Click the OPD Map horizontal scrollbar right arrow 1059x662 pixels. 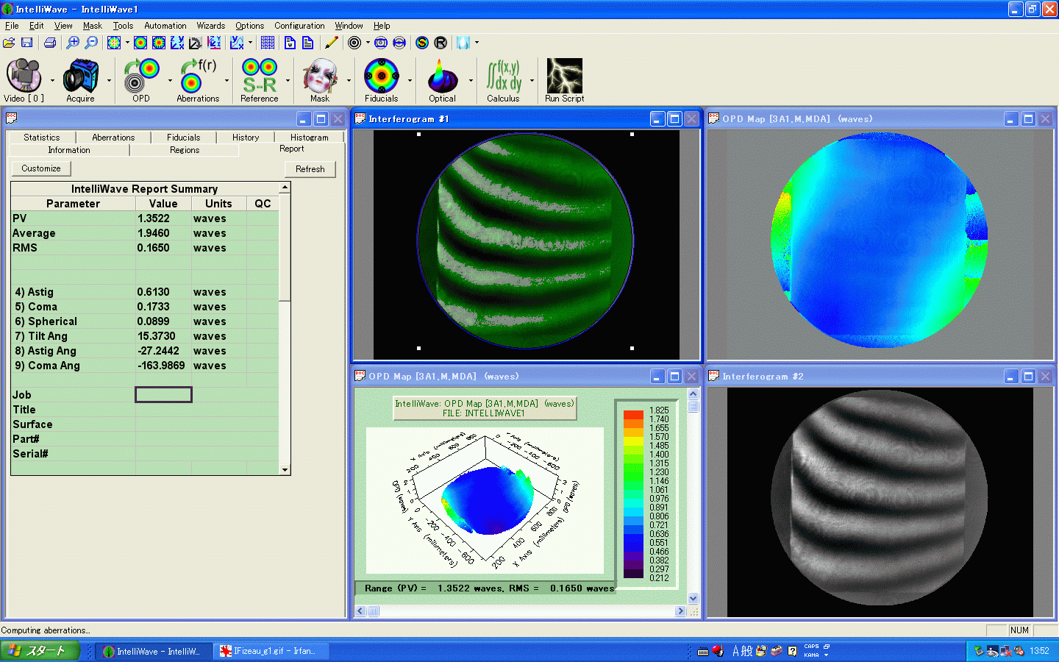pos(680,611)
